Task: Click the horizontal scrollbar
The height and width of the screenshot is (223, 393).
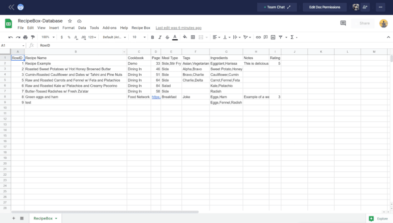Action: (105, 212)
